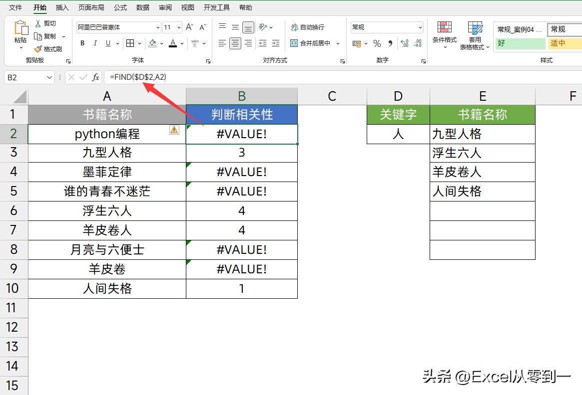The width and height of the screenshot is (582, 395).
Task: Apply percent style with the % icon
Action: point(376,44)
